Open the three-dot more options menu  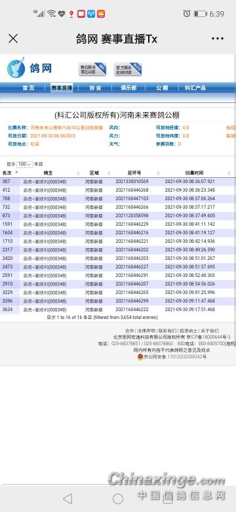pyautogui.click(x=218, y=39)
